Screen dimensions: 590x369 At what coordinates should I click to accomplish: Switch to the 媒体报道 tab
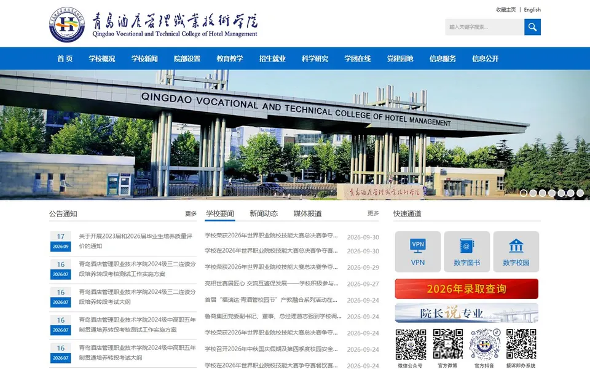point(307,214)
